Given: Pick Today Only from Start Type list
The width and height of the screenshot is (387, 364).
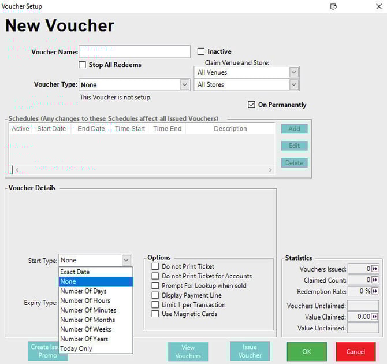Looking at the screenshot, I should click(x=76, y=348).
